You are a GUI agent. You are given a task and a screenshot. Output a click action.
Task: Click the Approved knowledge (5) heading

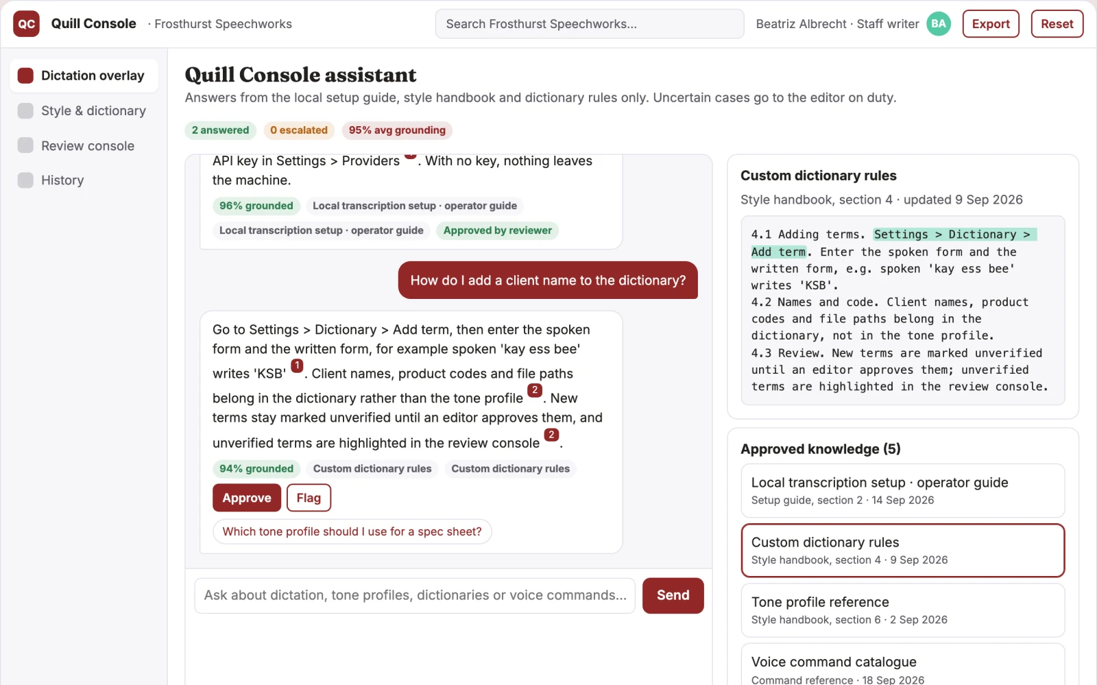click(x=821, y=449)
